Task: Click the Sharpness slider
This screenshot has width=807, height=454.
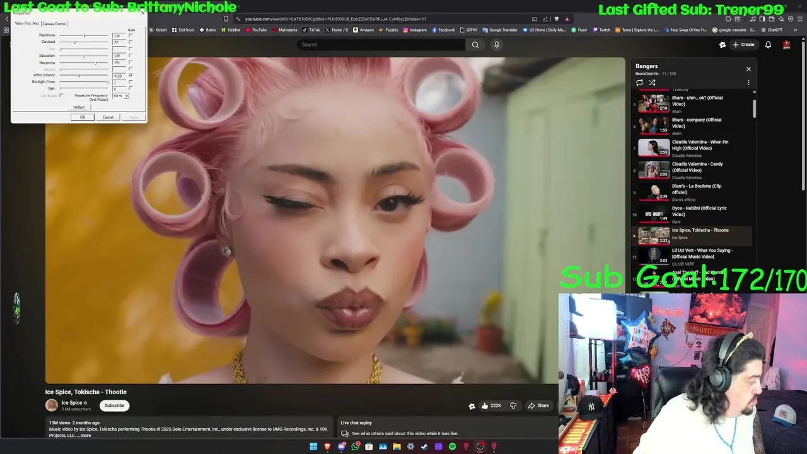Action: [x=84, y=62]
